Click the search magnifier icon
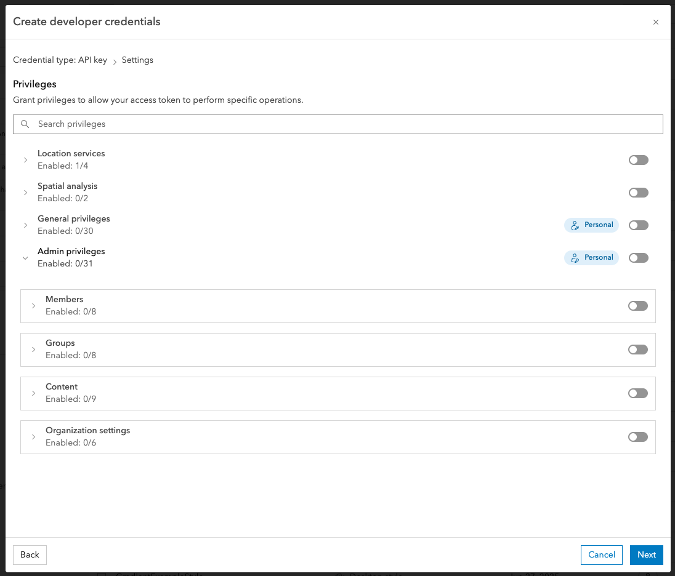Image resolution: width=675 pixels, height=576 pixels. 25,124
